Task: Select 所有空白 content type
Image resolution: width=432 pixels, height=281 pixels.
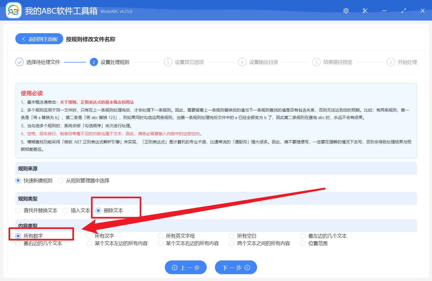Action: click(x=243, y=236)
